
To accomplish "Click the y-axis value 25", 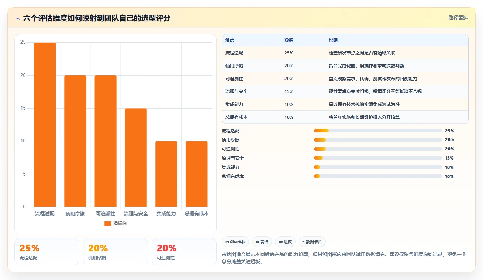I will click(x=23, y=42).
